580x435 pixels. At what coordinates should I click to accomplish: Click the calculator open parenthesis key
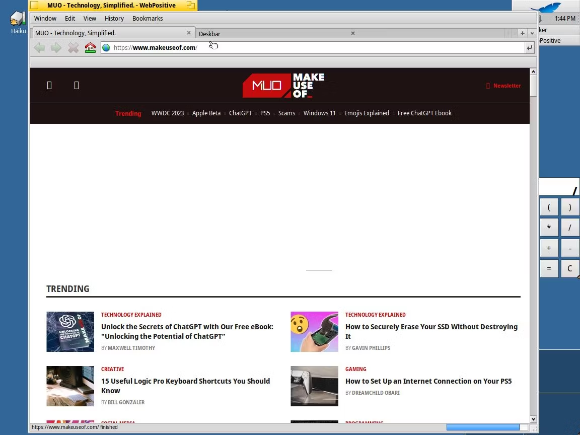pos(549,207)
